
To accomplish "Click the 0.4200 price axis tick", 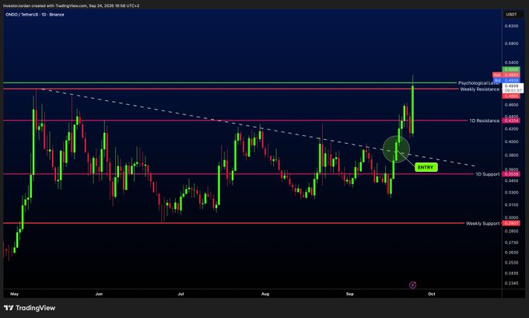I will [511, 129].
